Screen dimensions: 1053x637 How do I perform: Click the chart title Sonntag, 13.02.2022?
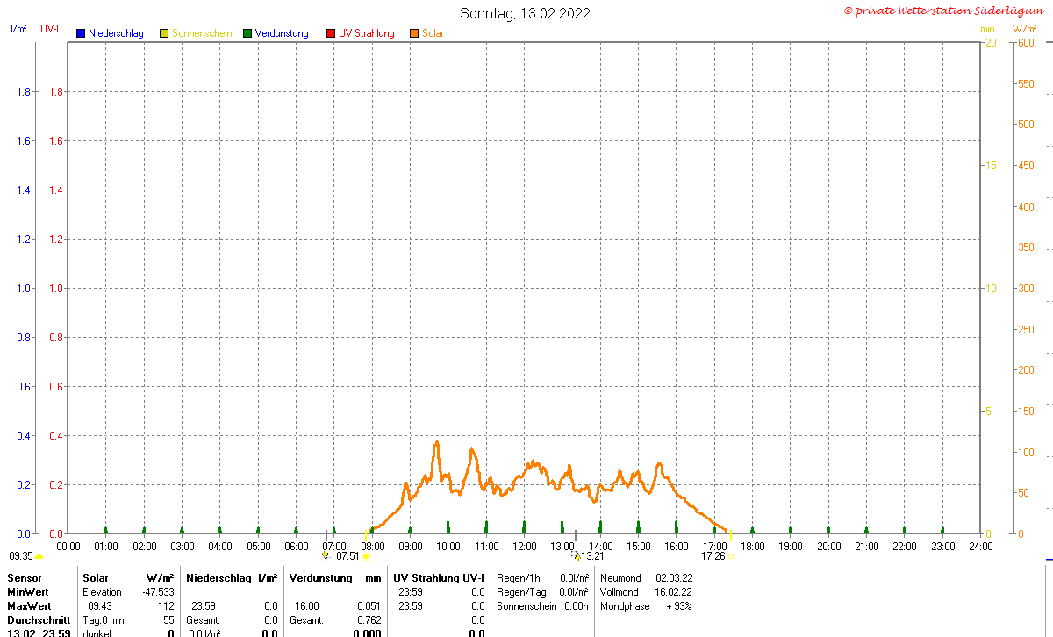pos(526,13)
